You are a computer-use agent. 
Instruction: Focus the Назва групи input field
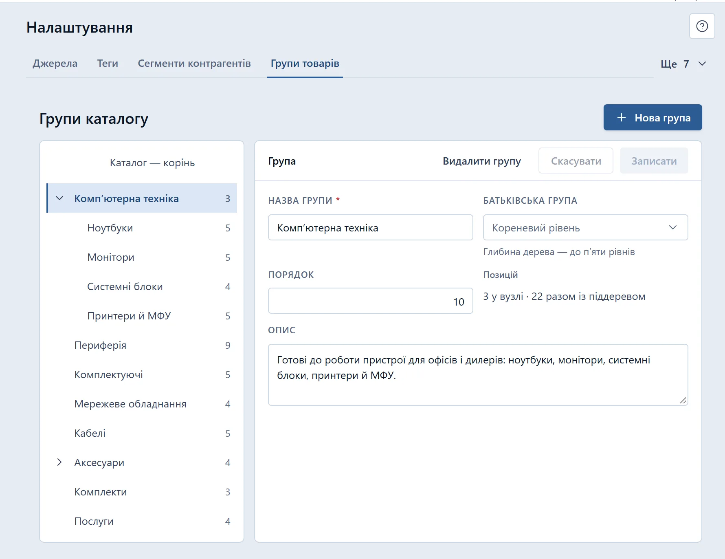pos(370,227)
